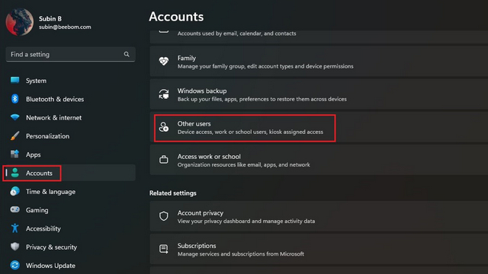Click the Network wifi icon
Image resolution: width=488 pixels, height=274 pixels.
[x=14, y=117]
